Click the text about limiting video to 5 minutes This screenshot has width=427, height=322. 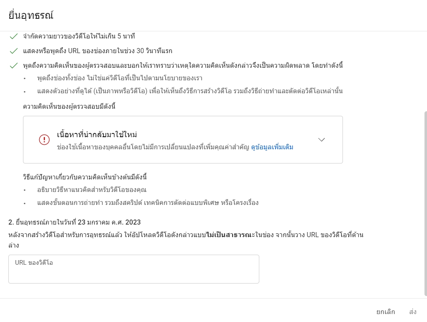79,36
